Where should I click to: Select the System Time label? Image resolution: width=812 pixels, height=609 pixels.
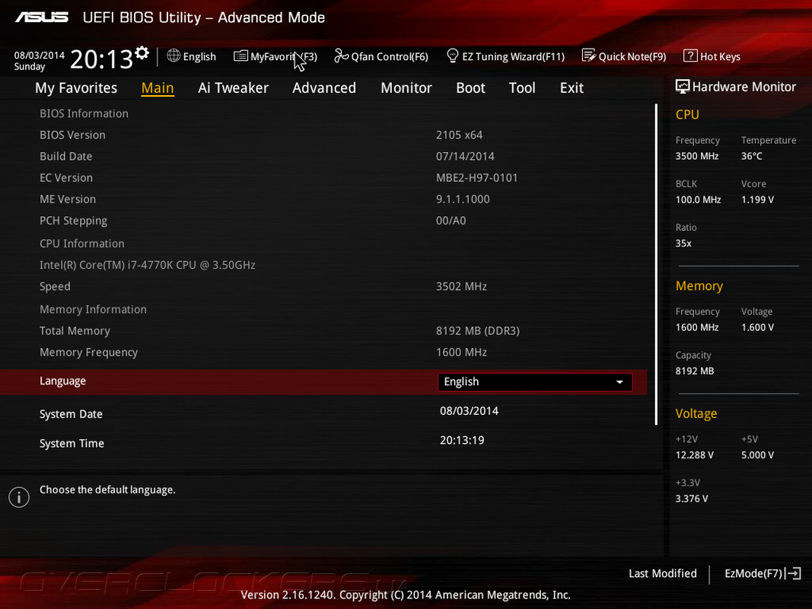point(72,444)
